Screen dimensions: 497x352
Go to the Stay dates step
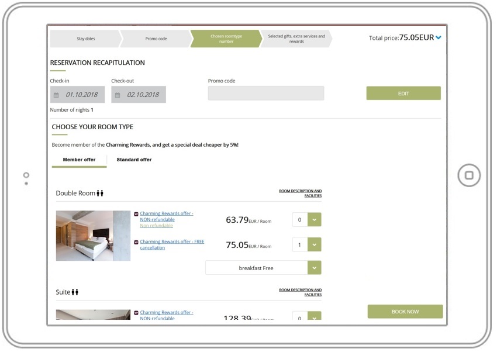[85, 39]
